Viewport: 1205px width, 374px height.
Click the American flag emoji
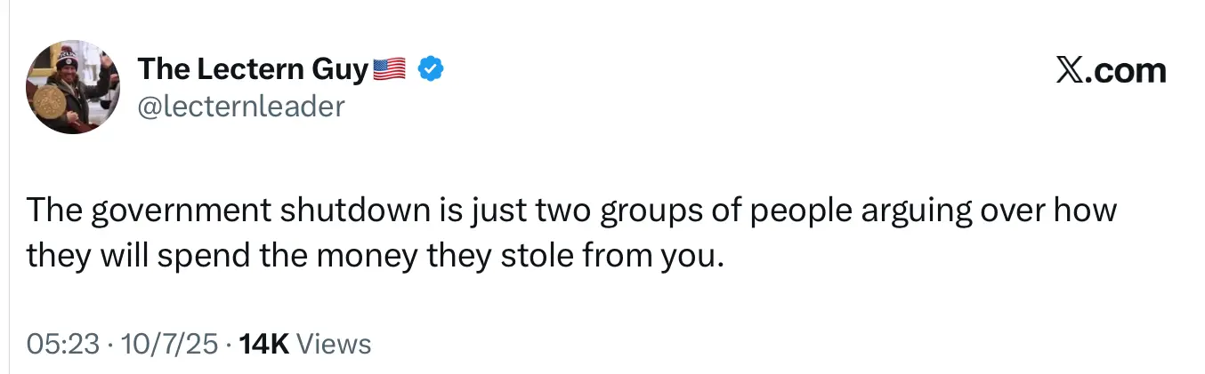point(389,68)
